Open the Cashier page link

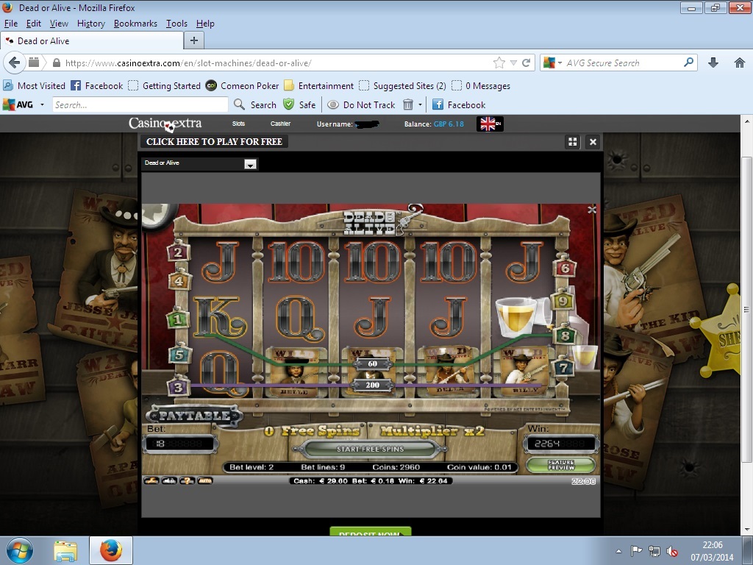pyautogui.click(x=280, y=124)
